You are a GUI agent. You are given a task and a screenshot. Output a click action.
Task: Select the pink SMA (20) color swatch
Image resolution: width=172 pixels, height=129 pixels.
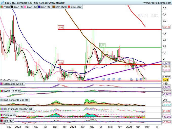point(25,7)
